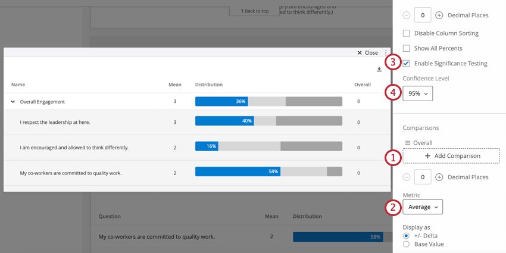The height and width of the screenshot is (253, 506).
Task: Select the Base Value radio option
Action: (407, 244)
